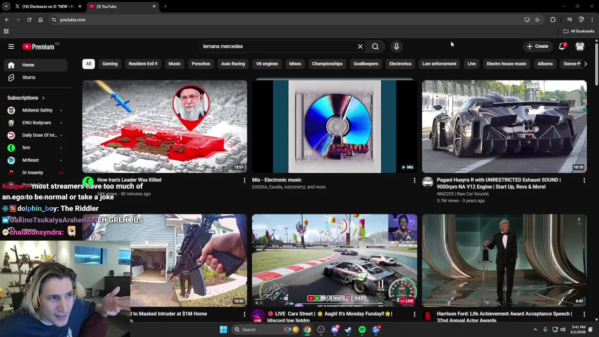
Task: Select the Law enforcement filter chip
Action: (439, 64)
